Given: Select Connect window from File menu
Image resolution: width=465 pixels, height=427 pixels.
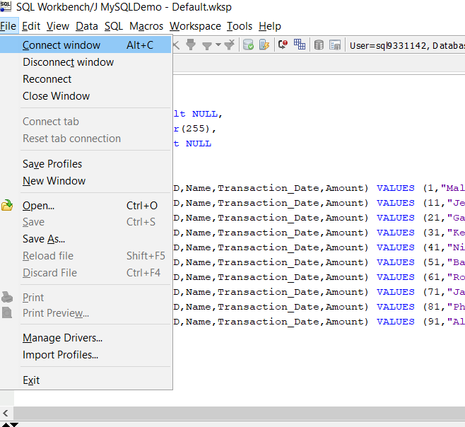Looking at the screenshot, I should click(61, 45).
